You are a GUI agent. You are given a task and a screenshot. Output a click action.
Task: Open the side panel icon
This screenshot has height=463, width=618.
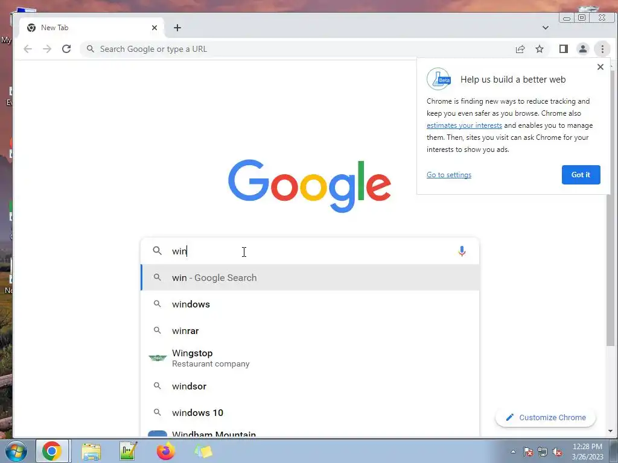click(x=564, y=49)
